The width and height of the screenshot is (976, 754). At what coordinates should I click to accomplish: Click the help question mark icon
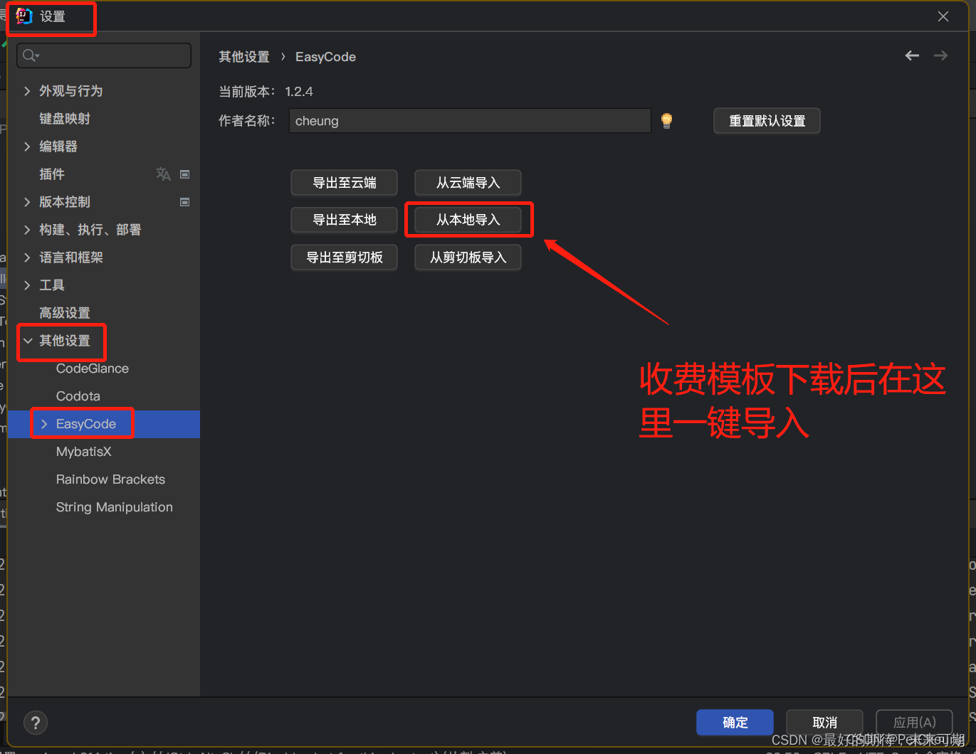35,722
